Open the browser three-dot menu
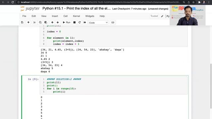 tap(209, 2)
